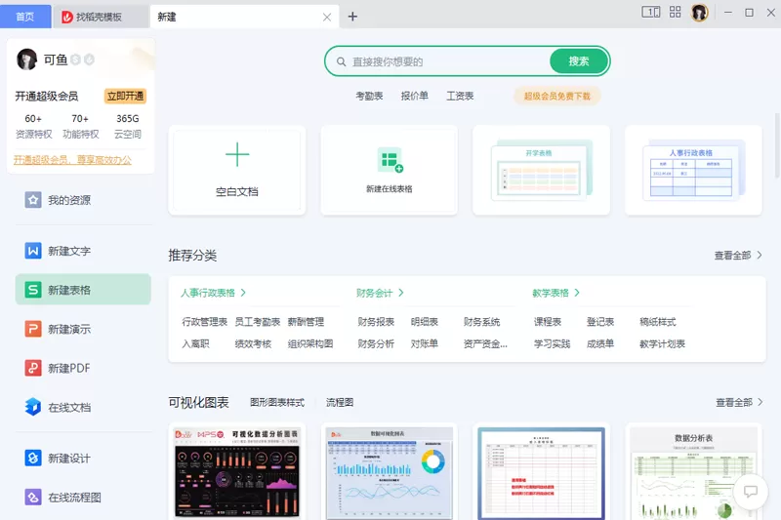This screenshot has height=520, width=781.
Task: Open a new tab with plus icon
Action: (x=352, y=17)
